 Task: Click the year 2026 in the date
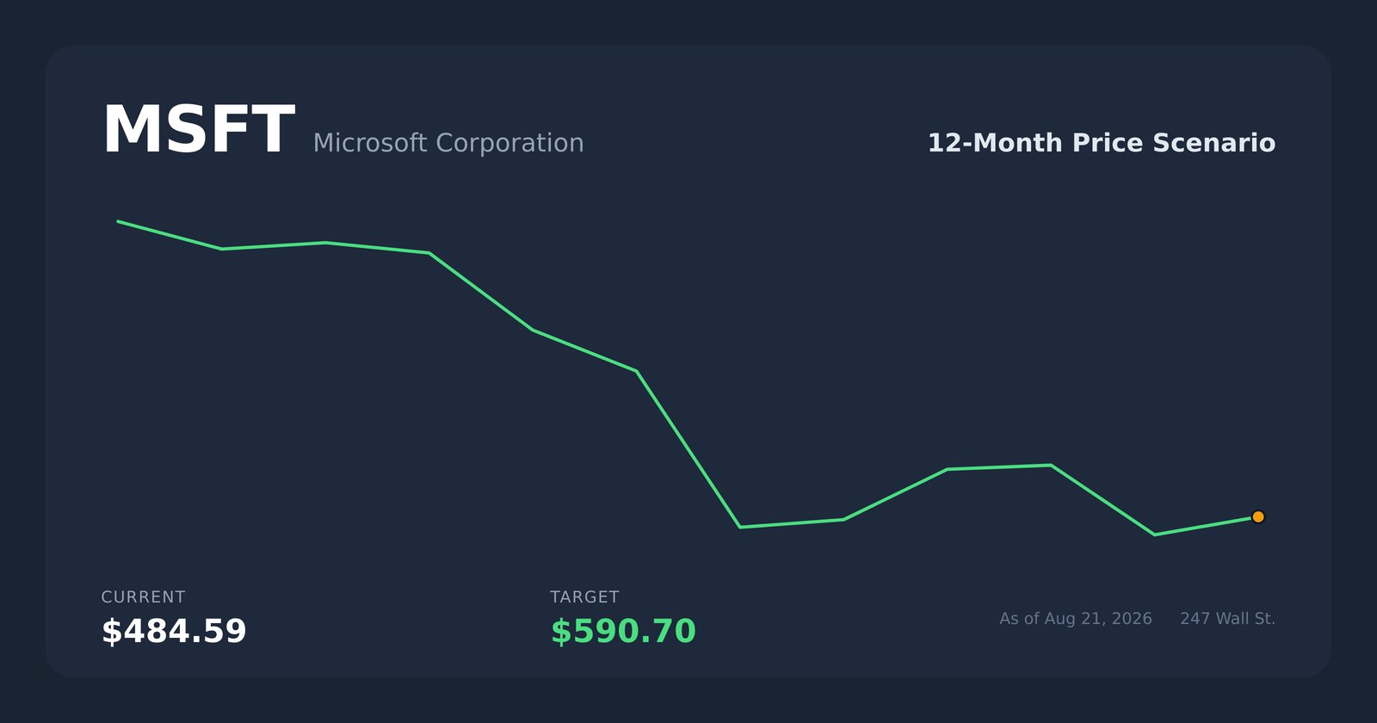click(x=1132, y=619)
